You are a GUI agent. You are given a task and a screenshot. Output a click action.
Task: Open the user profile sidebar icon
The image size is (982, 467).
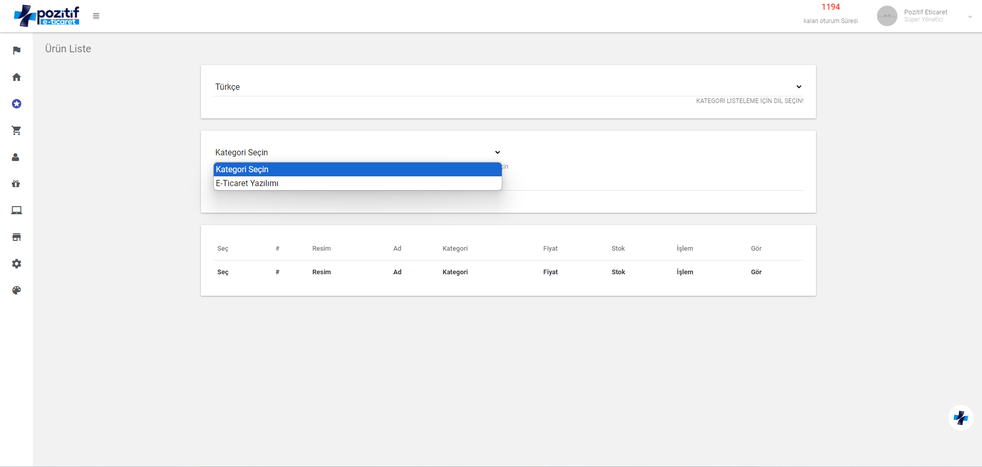tap(15, 157)
